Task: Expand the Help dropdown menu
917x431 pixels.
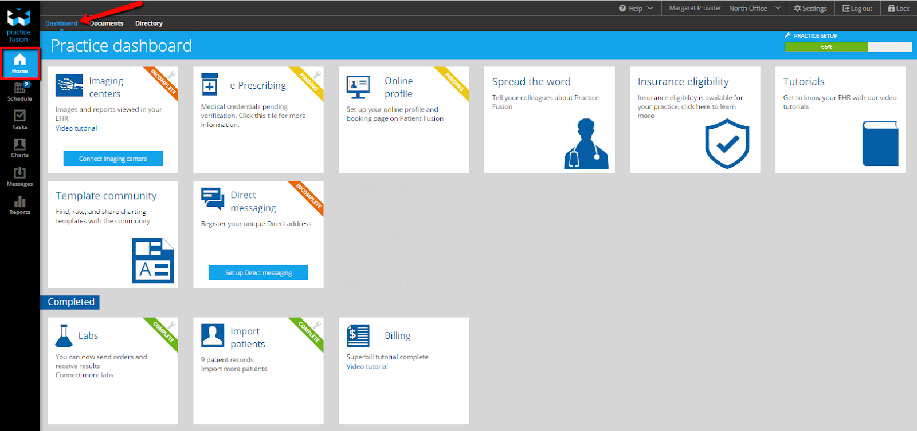Action: 636,9
